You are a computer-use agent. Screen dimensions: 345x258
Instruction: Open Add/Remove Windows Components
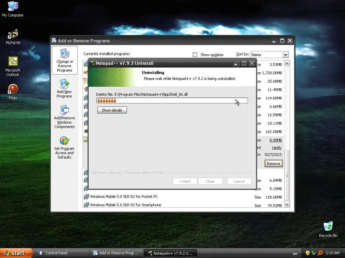point(64,117)
